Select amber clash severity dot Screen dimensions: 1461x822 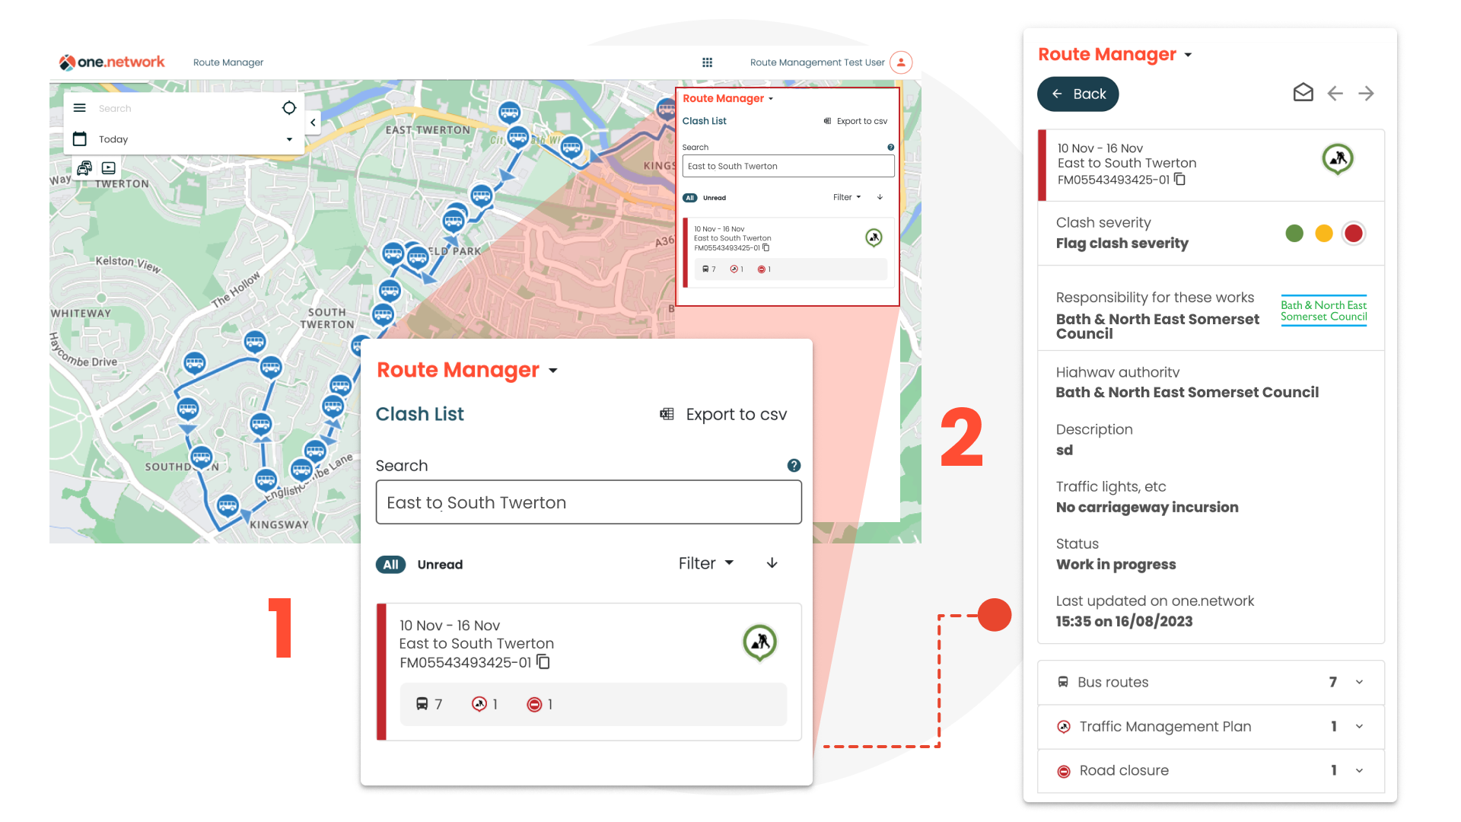pyautogui.click(x=1324, y=234)
